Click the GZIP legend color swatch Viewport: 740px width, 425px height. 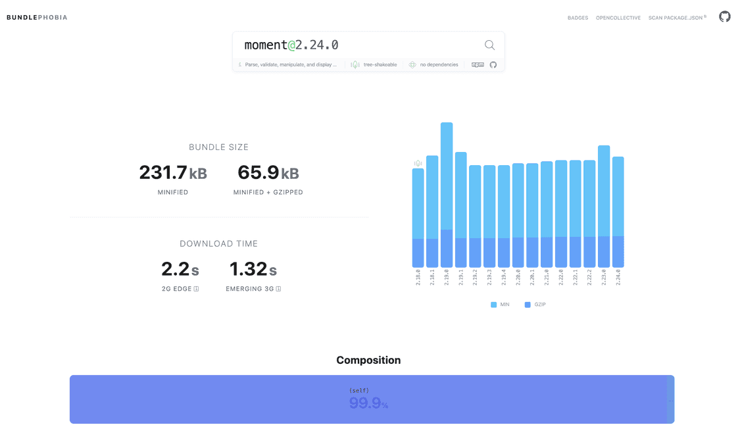tap(528, 305)
